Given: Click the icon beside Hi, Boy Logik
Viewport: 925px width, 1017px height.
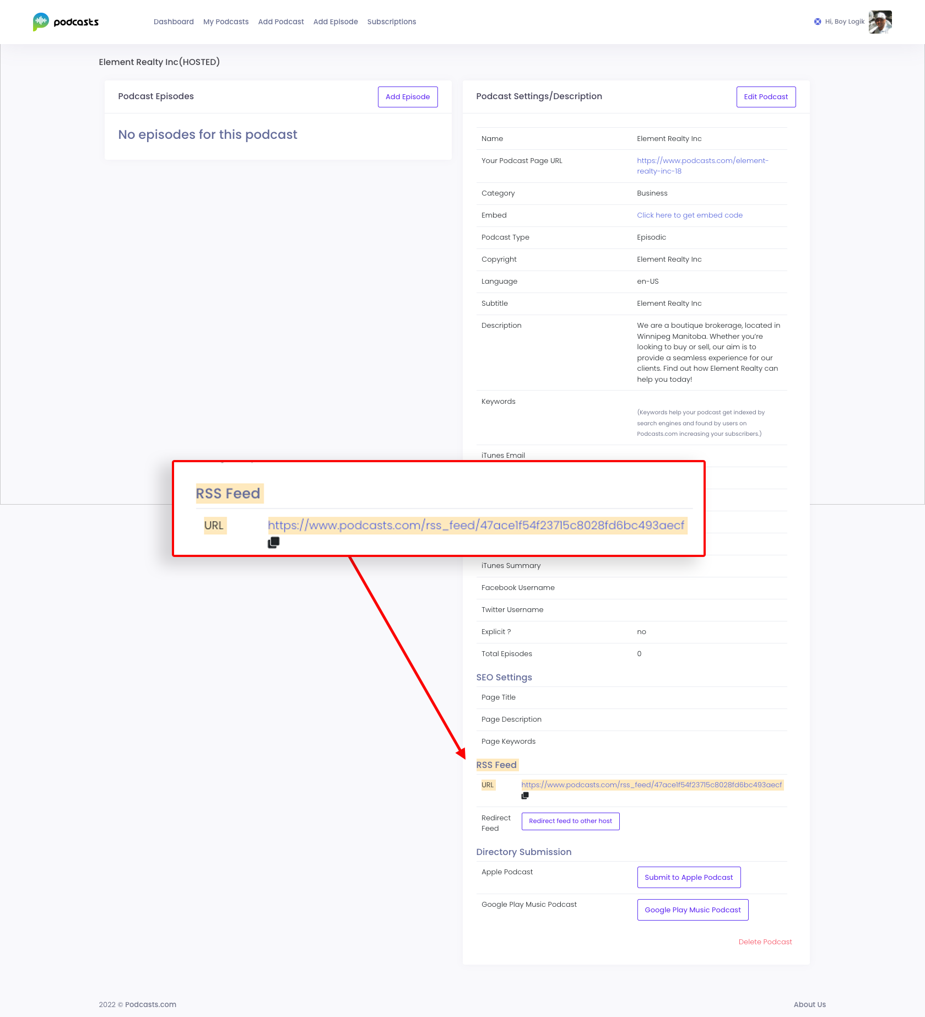Looking at the screenshot, I should 818,22.
